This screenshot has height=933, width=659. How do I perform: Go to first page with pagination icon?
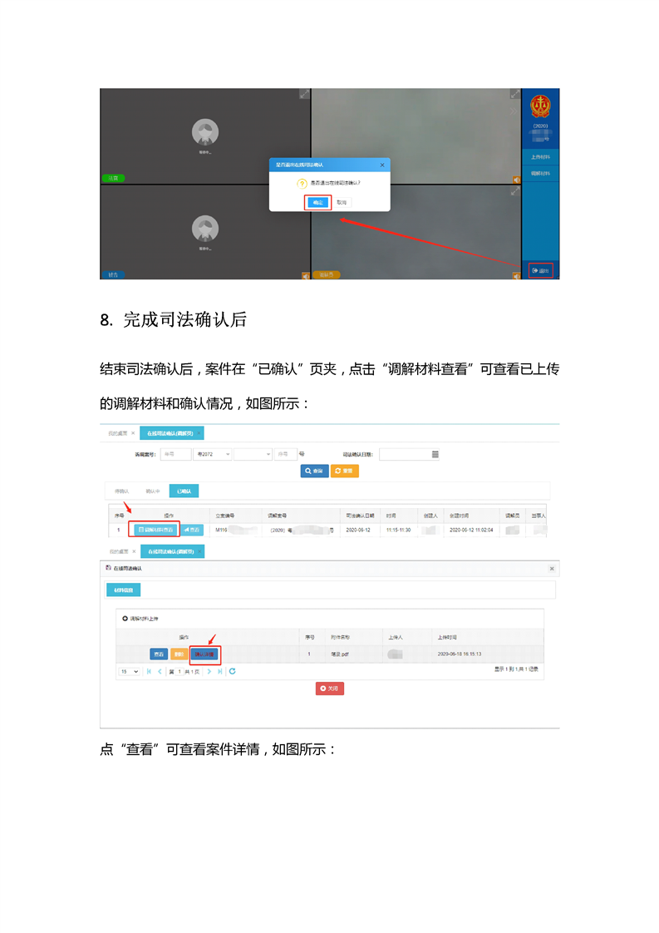pos(149,672)
